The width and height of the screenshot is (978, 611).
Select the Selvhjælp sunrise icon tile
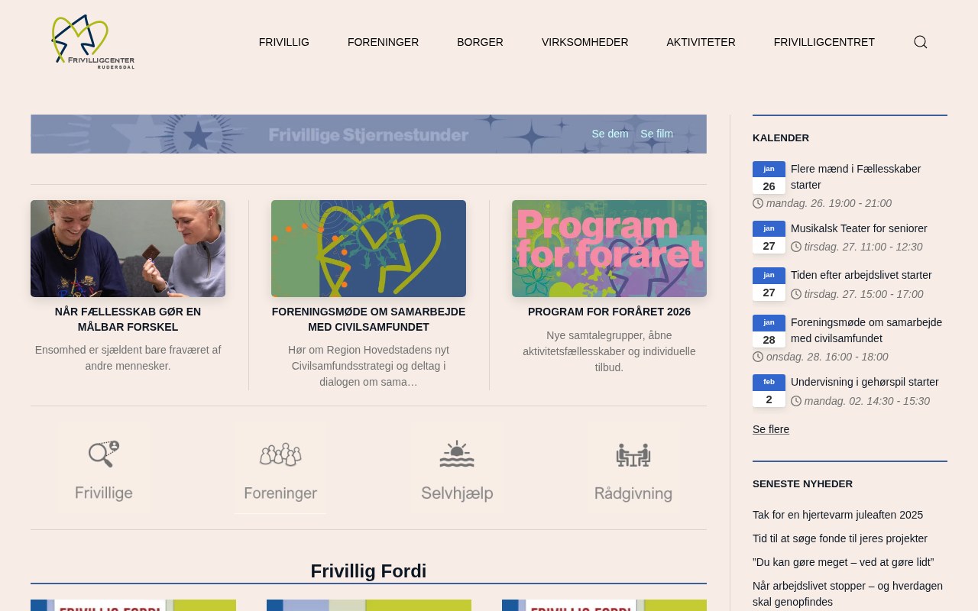pyautogui.click(x=457, y=467)
